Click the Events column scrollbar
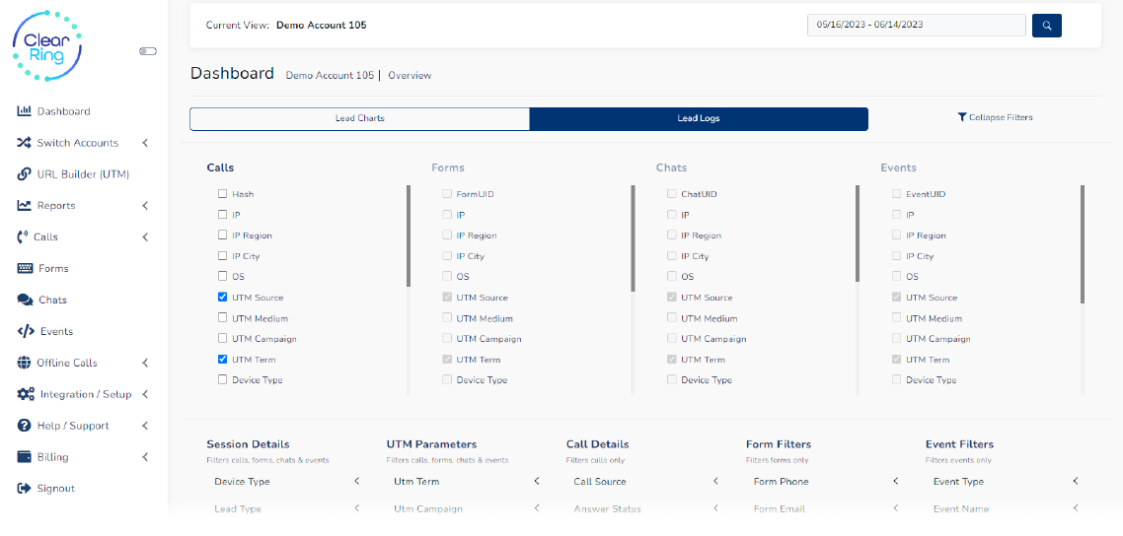1123x536 pixels. (x=1083, y=244)
